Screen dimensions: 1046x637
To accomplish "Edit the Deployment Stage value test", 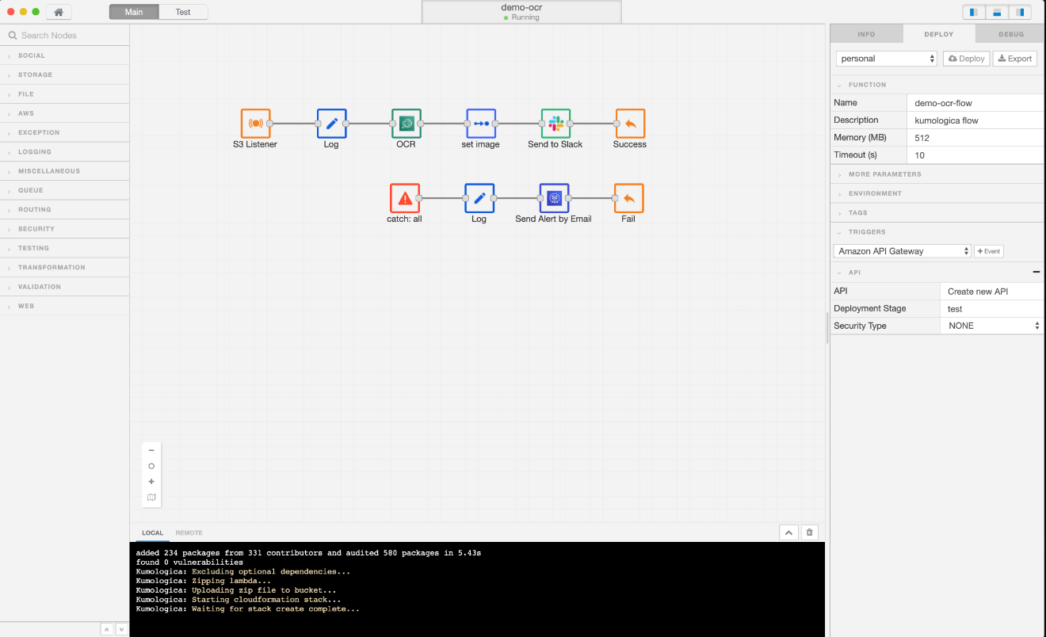I will 992,309.
